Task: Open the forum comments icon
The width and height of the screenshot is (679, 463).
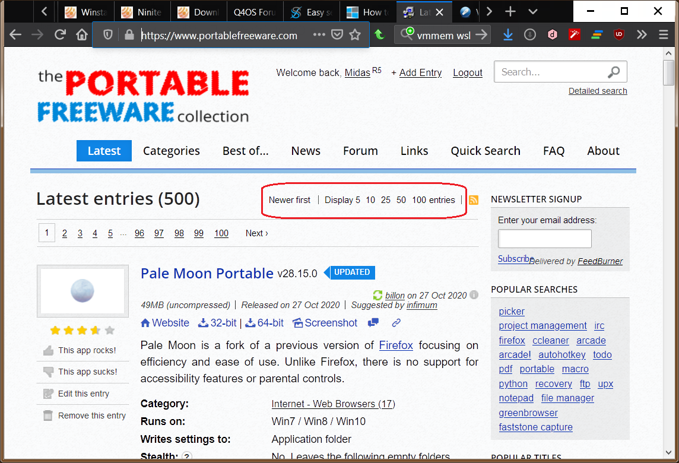Action: pos(373,323)
